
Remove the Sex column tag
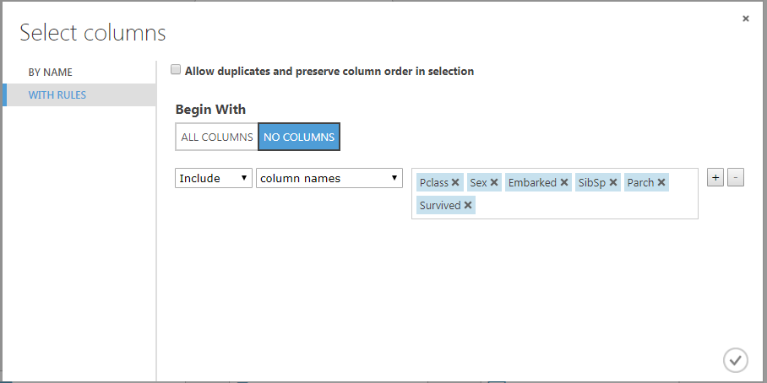click(x=494, y=182)
